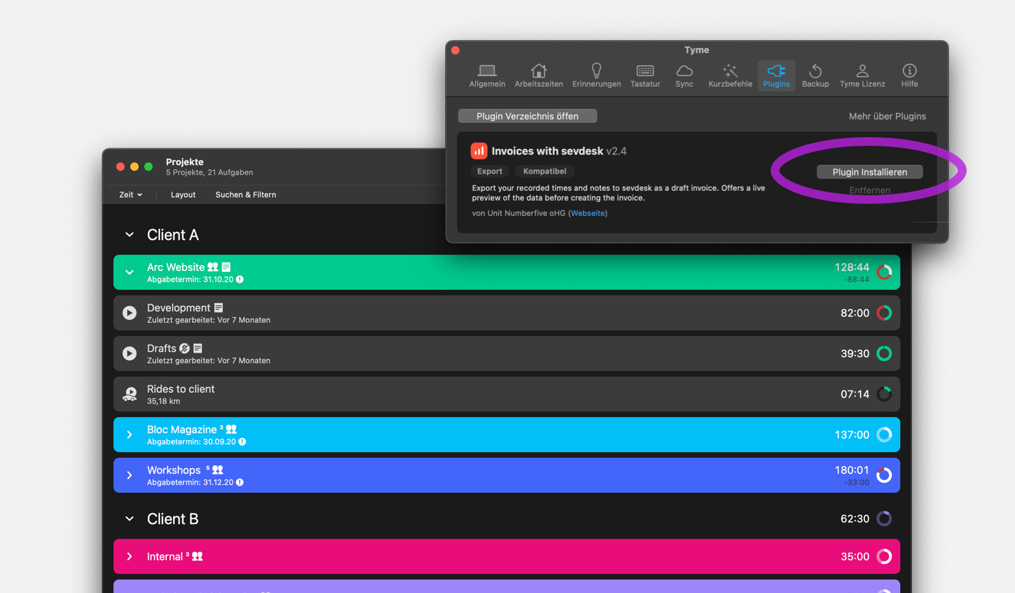Click the car icon on Rides to client
The height and width of the screenshot is (593, 1015).
130,394
